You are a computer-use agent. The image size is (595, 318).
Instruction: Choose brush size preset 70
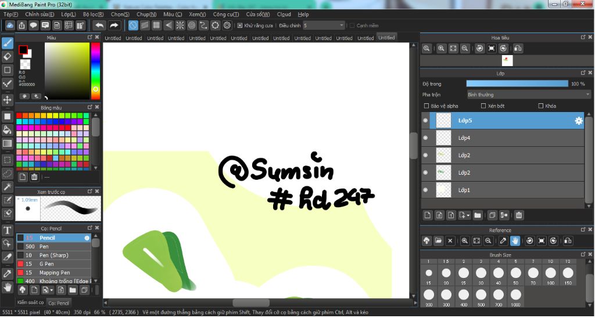533,275
